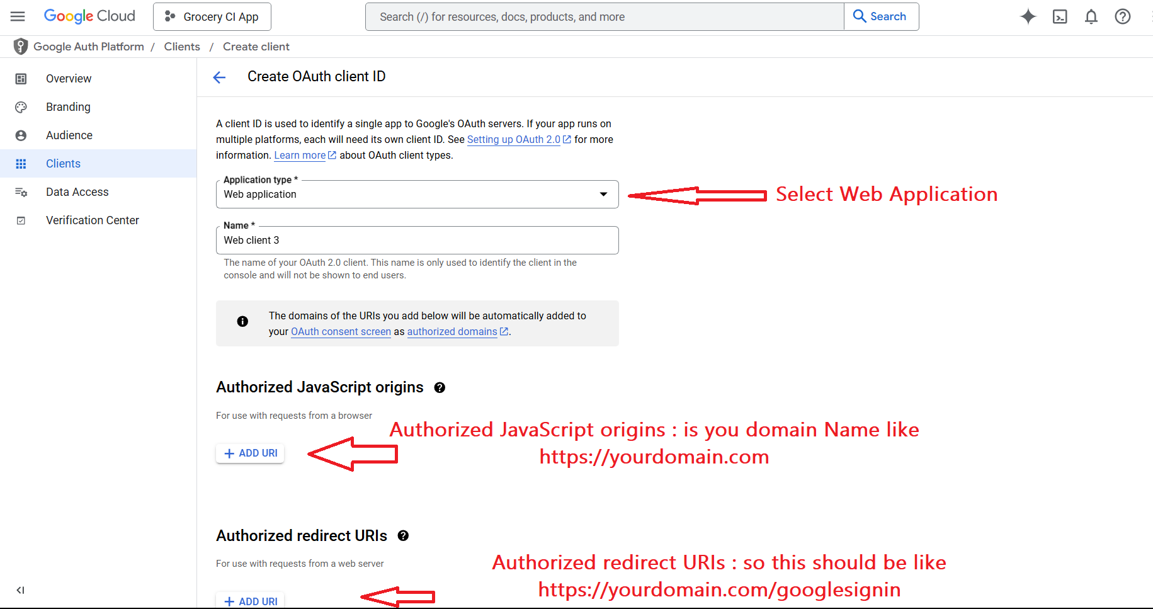Screen dimensions: 1153x609
Task: Go to Clients breadcrumb link
Action: point(182,47)
